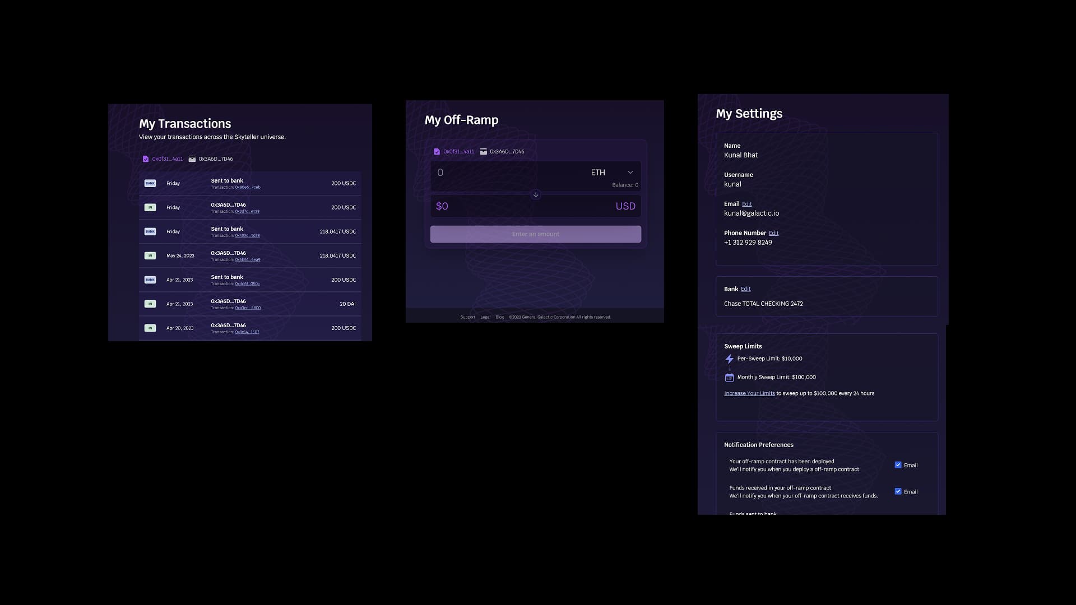This screenshot has height=605, width=1076.
Task: Click the BANK badge on the first Sent to bank row
Action: (150, 183)
